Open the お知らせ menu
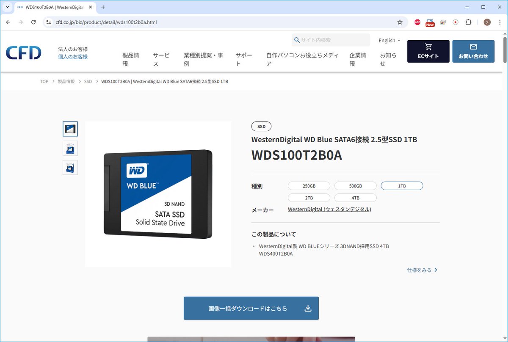This screenshot has height=342, width=508. [x=389, y=59]
